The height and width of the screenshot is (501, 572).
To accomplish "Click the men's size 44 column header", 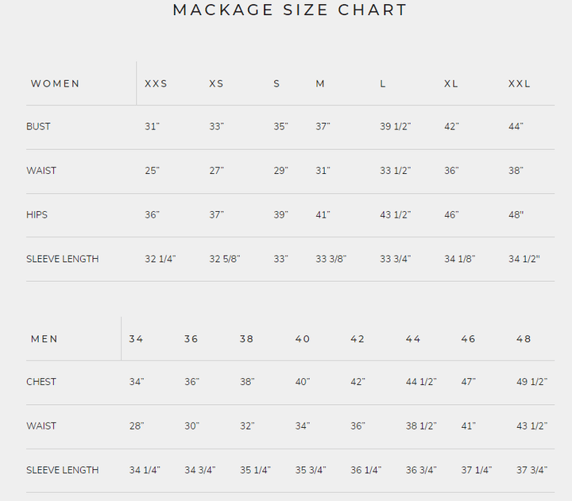I will coord(413,339).
